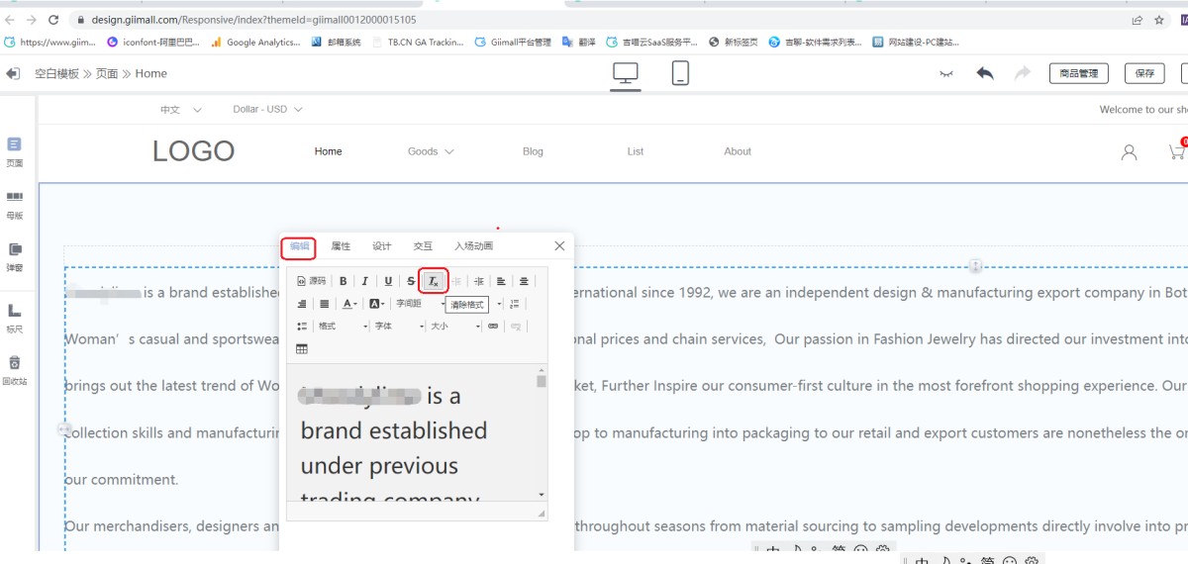This screenshot has width=1188, height=564.
Task: Open the recycle bin (回收站) in sidebar
Action: pos(15,369)
